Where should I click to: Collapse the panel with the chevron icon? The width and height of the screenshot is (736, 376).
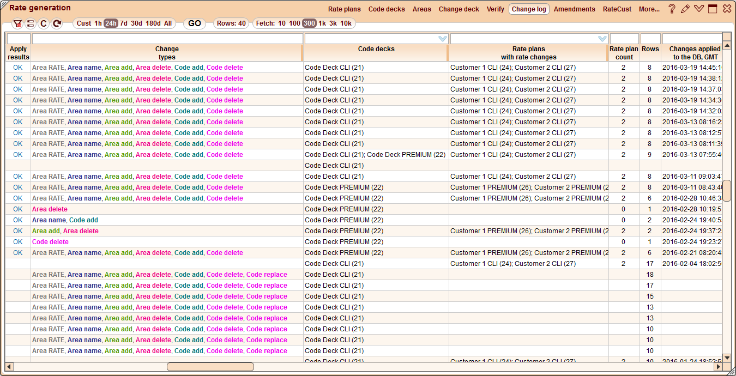click(x=698, y=9)
